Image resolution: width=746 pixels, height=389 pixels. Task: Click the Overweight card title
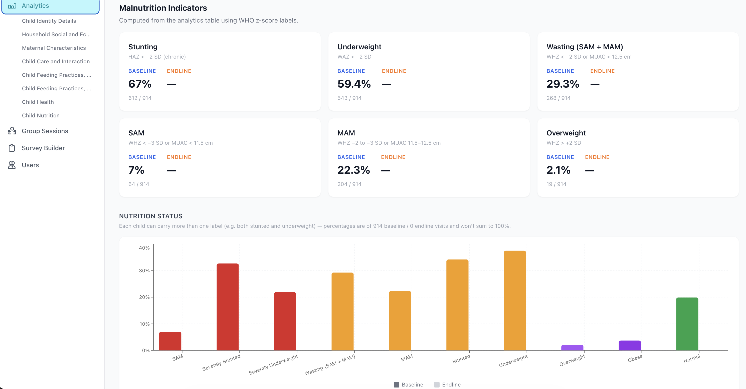(x=566, y=133)
